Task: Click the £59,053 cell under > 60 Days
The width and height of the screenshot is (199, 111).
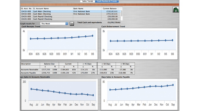Action: pyautogui.click(x=103, y=73)
